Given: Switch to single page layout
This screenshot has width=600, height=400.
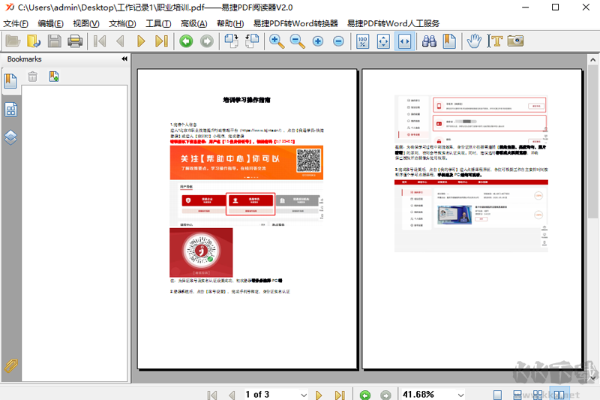Looking at the screenshot, I should coord(497,395).
